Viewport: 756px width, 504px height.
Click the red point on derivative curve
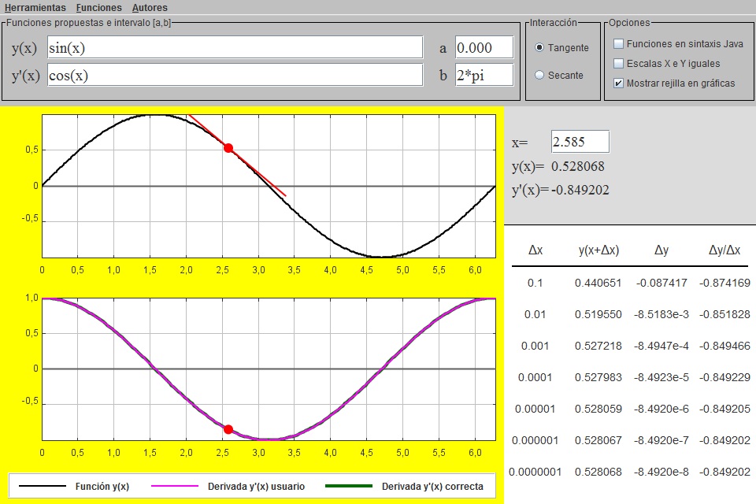click(228, 429)
